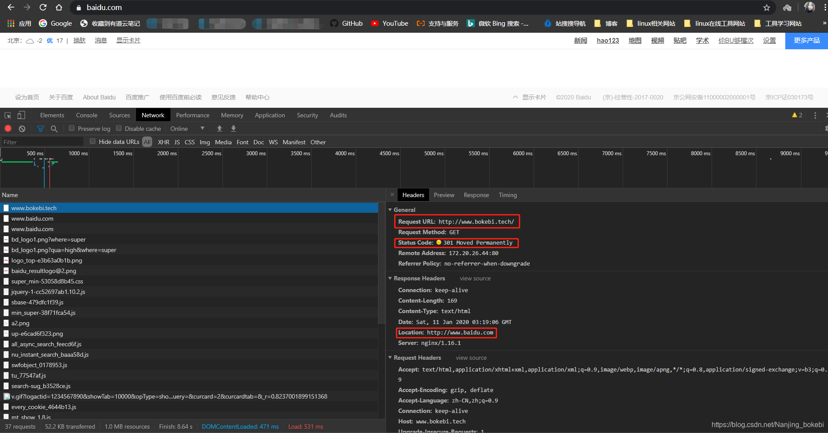Click the Name column header
Screen dimensions: 828x433
coord(192,195)
